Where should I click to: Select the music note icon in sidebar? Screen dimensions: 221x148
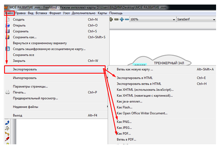tap(7, 128)
